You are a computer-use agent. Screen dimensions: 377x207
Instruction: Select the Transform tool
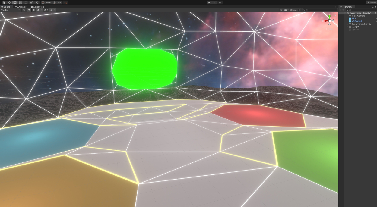[31, 2]
